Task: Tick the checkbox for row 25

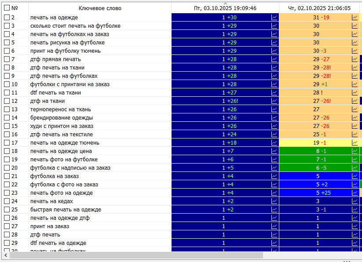Action: [x=7, y=210]
